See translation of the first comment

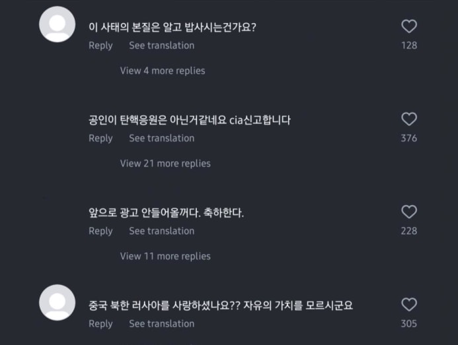(x=161, y=46)
